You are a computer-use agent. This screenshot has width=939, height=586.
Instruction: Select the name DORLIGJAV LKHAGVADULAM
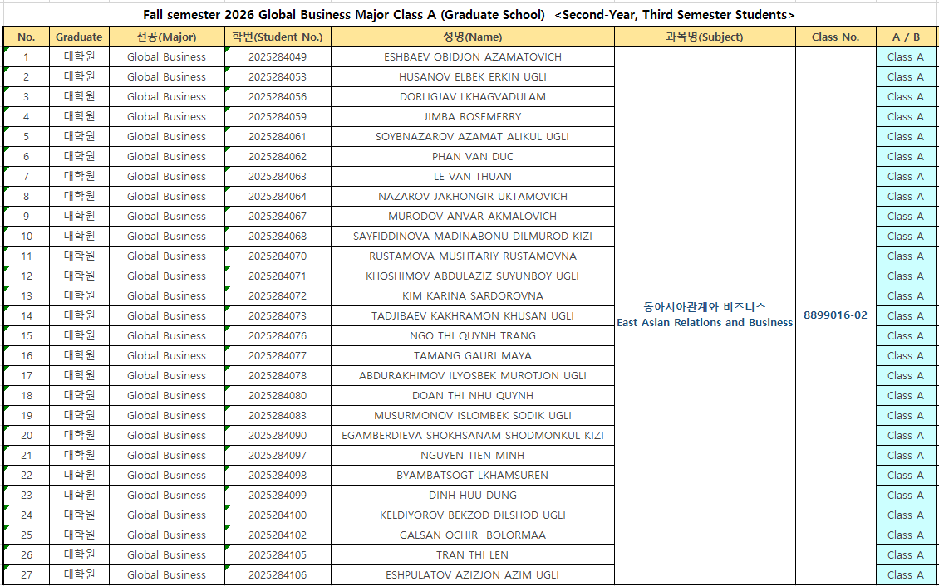click(x=473, y=97)
